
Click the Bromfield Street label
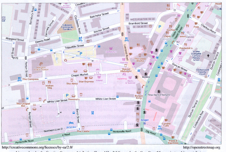[x=138, y=23]
